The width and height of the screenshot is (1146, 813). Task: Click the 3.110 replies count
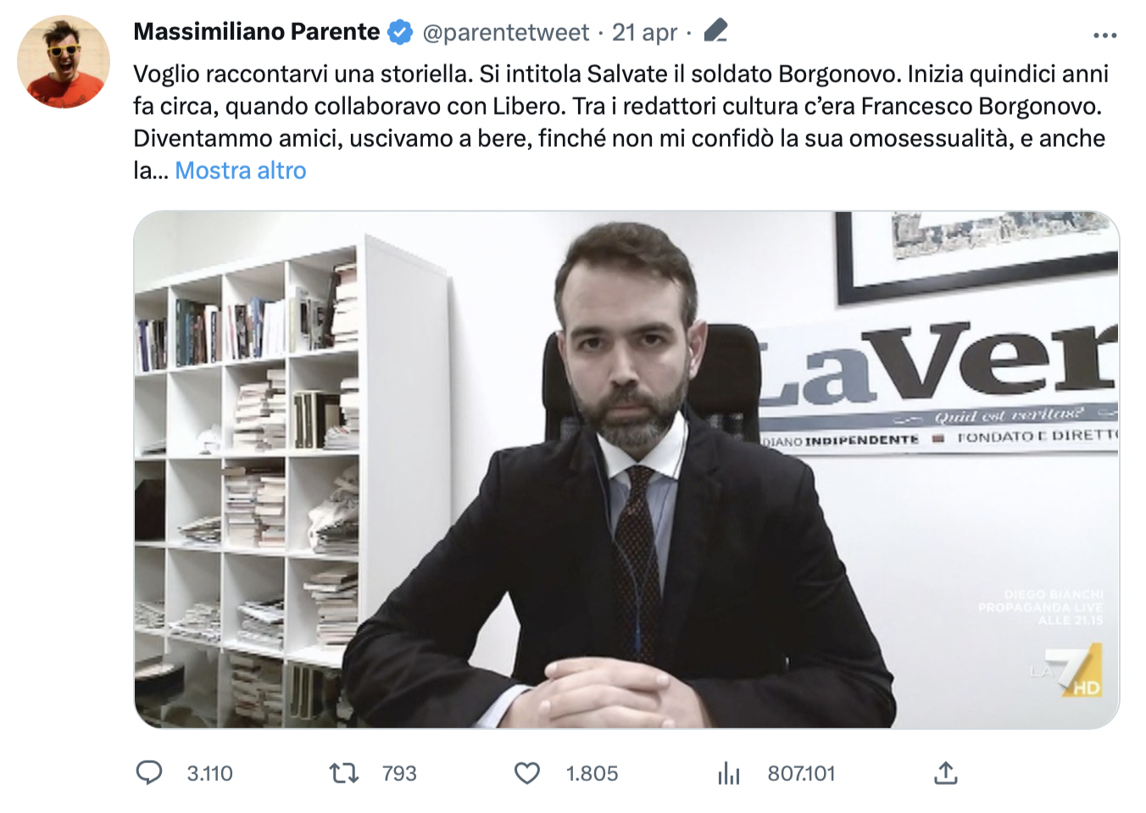210,773
